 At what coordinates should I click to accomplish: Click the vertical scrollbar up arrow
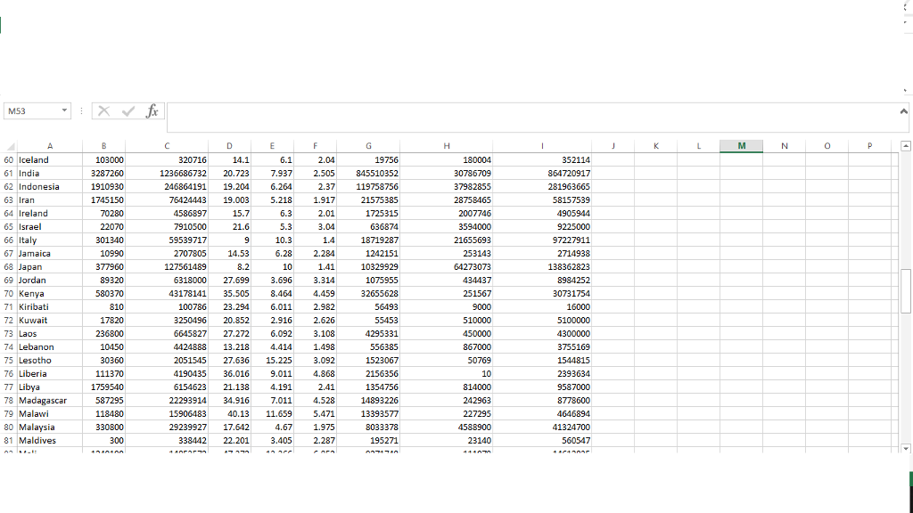pos(906,145)
